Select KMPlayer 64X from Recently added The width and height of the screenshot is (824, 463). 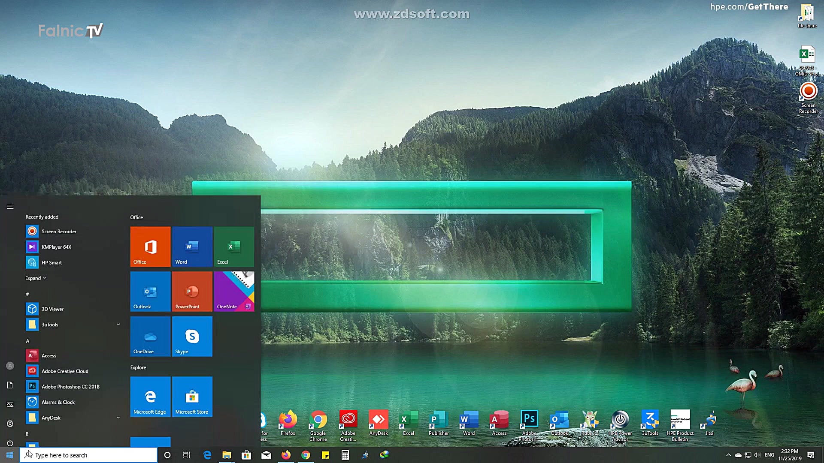click(x=56, y=247)
